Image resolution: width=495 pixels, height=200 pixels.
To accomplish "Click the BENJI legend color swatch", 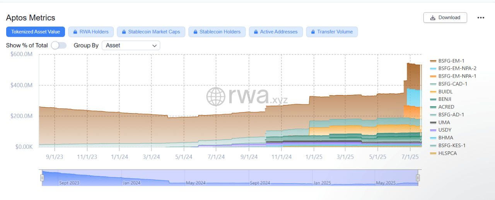I will (x=433, y=99).
